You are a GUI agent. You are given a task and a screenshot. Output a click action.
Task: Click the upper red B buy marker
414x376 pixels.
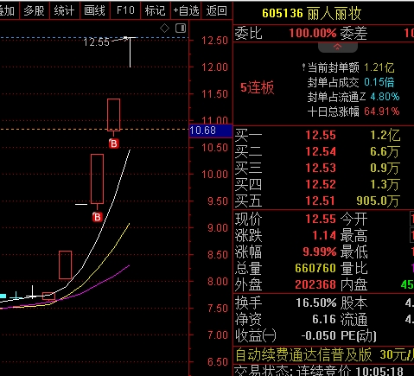coord(114,143)
